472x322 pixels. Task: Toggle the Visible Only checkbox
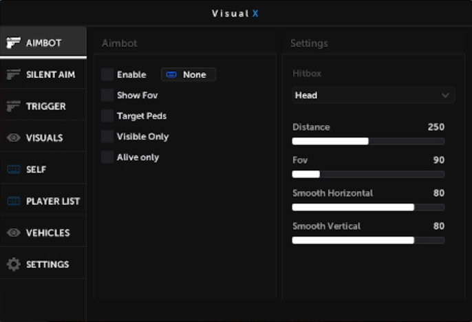107,136
